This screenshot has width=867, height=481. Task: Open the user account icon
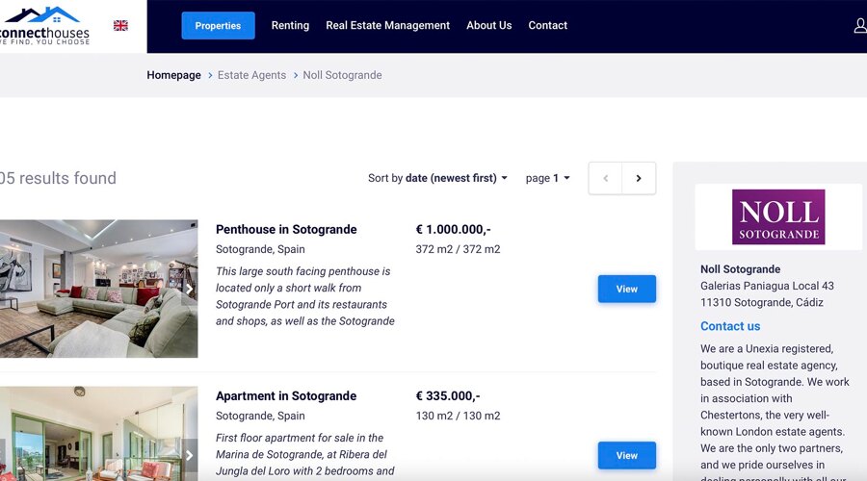859,26
